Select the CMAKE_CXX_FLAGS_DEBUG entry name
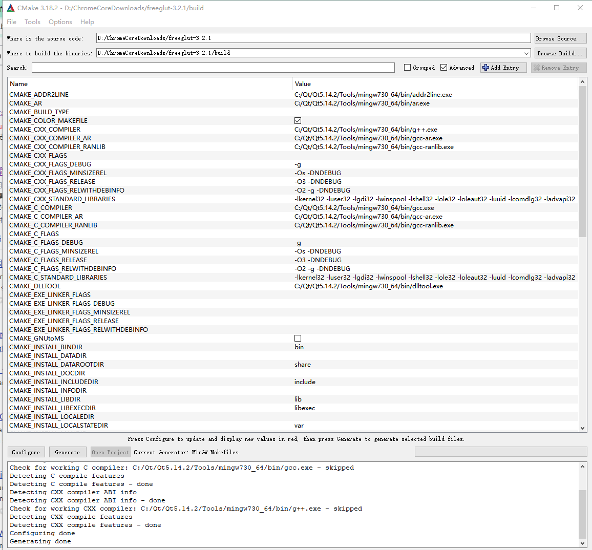This screenshot has width=592, height=550. pyautogui.click(x=50, y=164)
